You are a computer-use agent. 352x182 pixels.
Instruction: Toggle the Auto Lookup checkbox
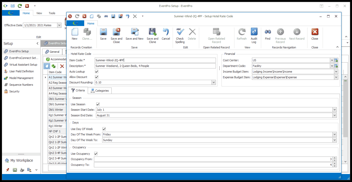(x=97, y=72)
